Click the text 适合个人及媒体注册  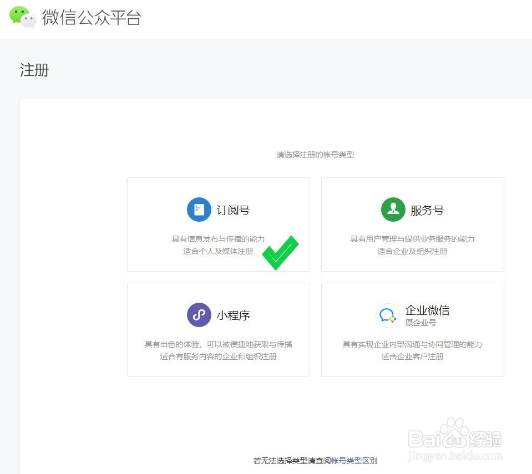[218, 251]
